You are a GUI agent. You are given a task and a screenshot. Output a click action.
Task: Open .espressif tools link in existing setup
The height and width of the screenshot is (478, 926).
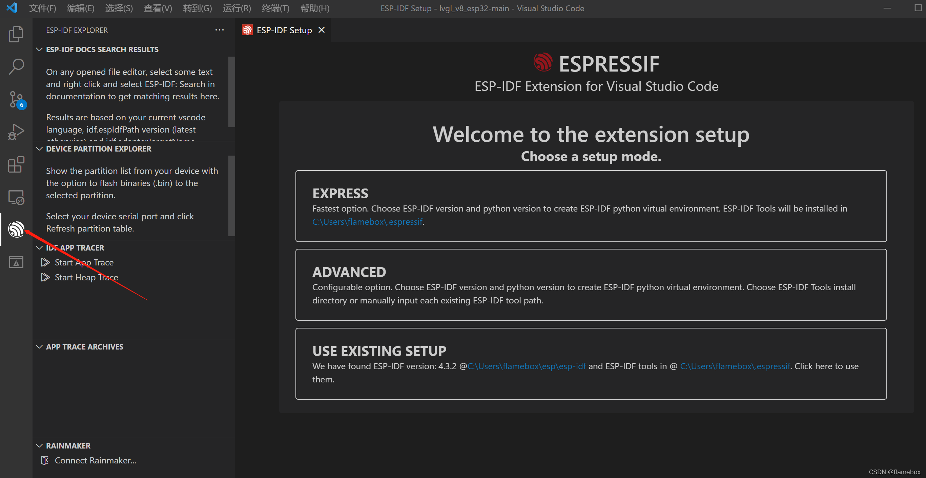735,366
